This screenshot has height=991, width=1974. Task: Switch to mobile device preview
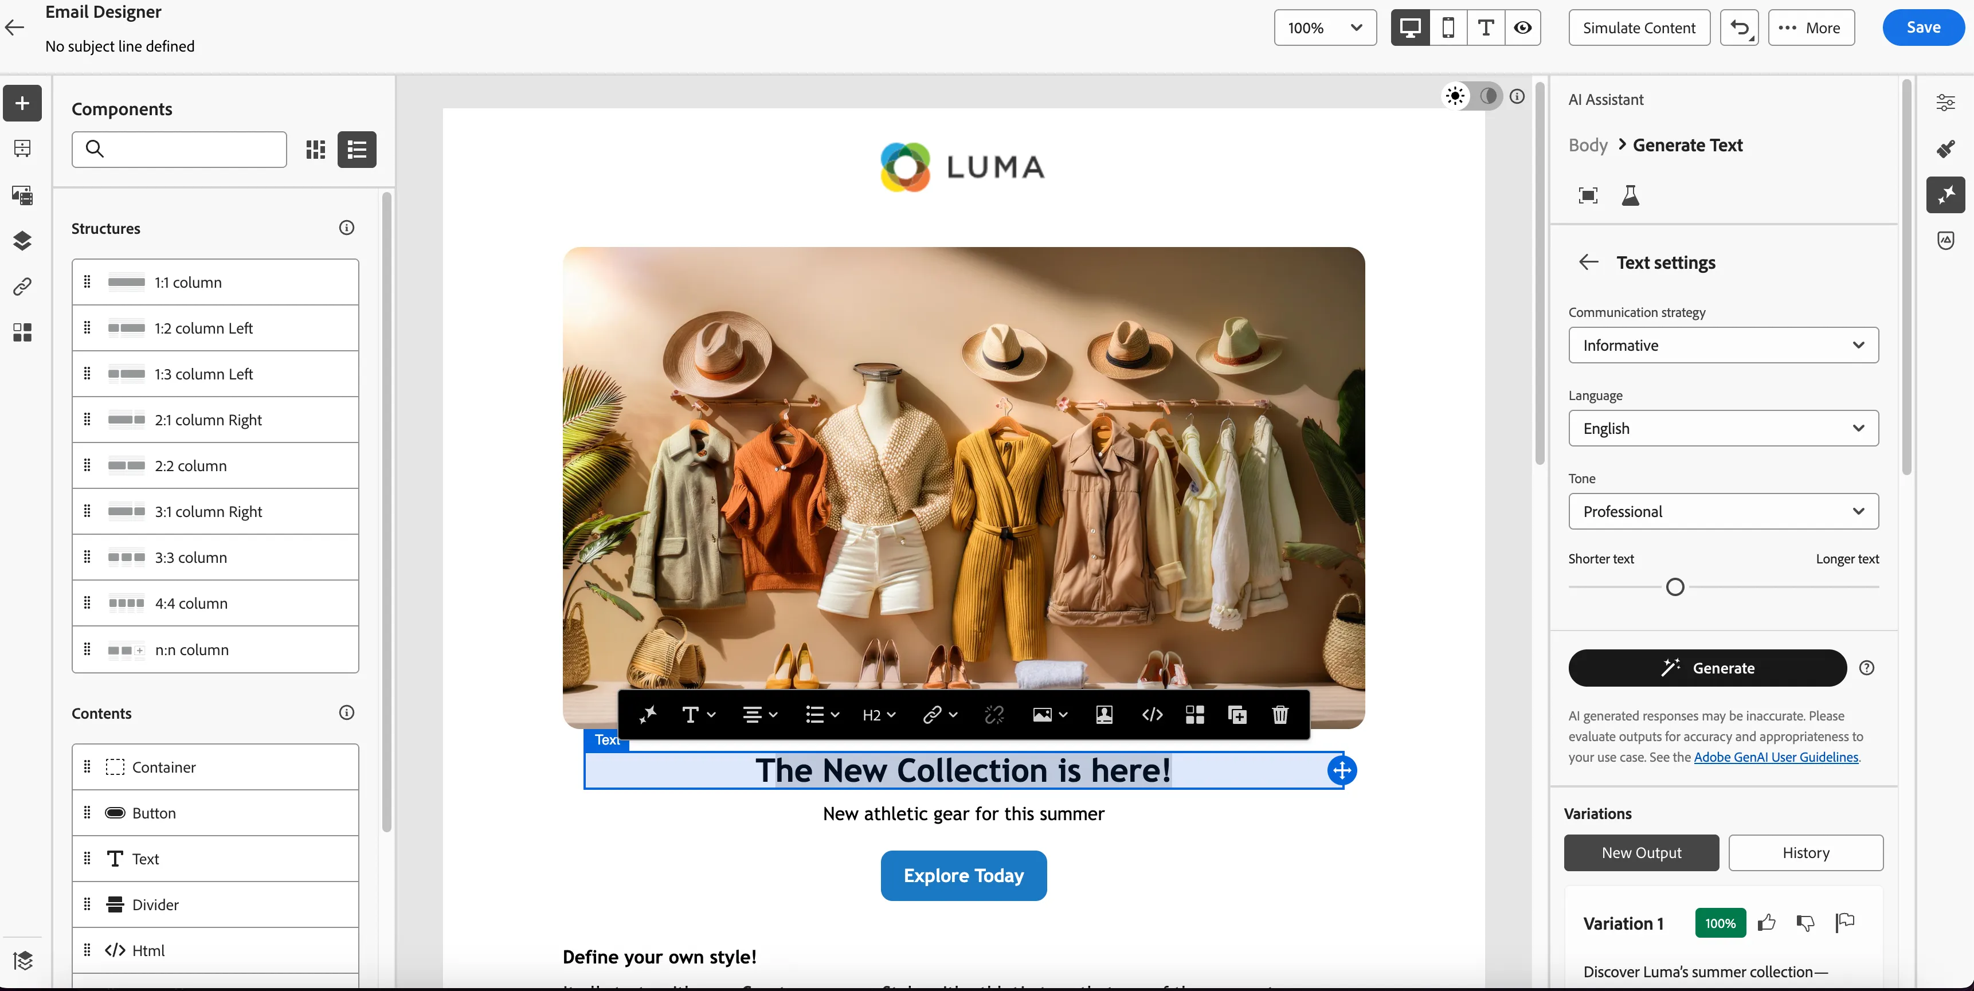[x=1448, y=28]
